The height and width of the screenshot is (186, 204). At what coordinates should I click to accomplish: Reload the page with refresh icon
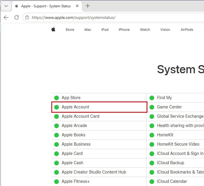coord(17,17)
